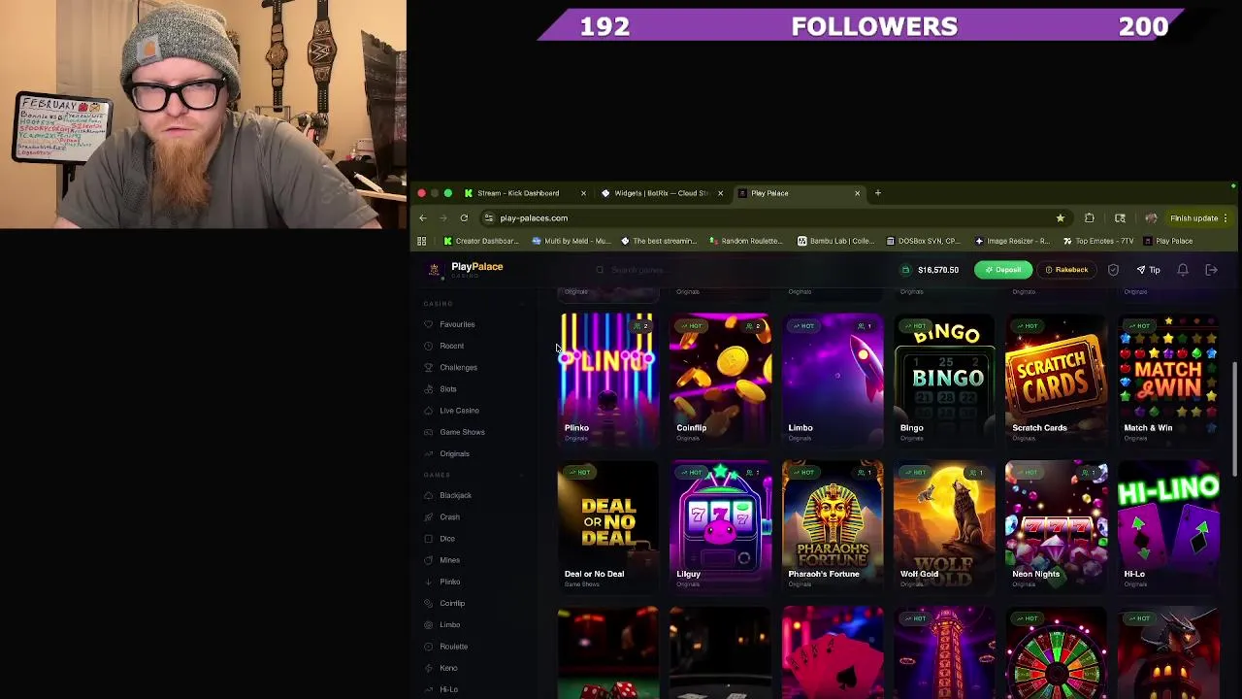
Task: Open the Match & Win game card
Action: pos(1168,379)
